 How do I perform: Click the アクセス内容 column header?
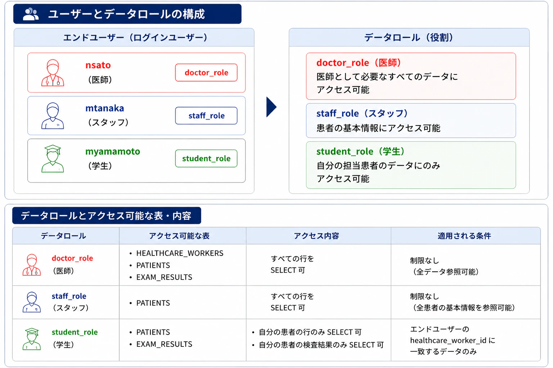(x=316, y=236)
